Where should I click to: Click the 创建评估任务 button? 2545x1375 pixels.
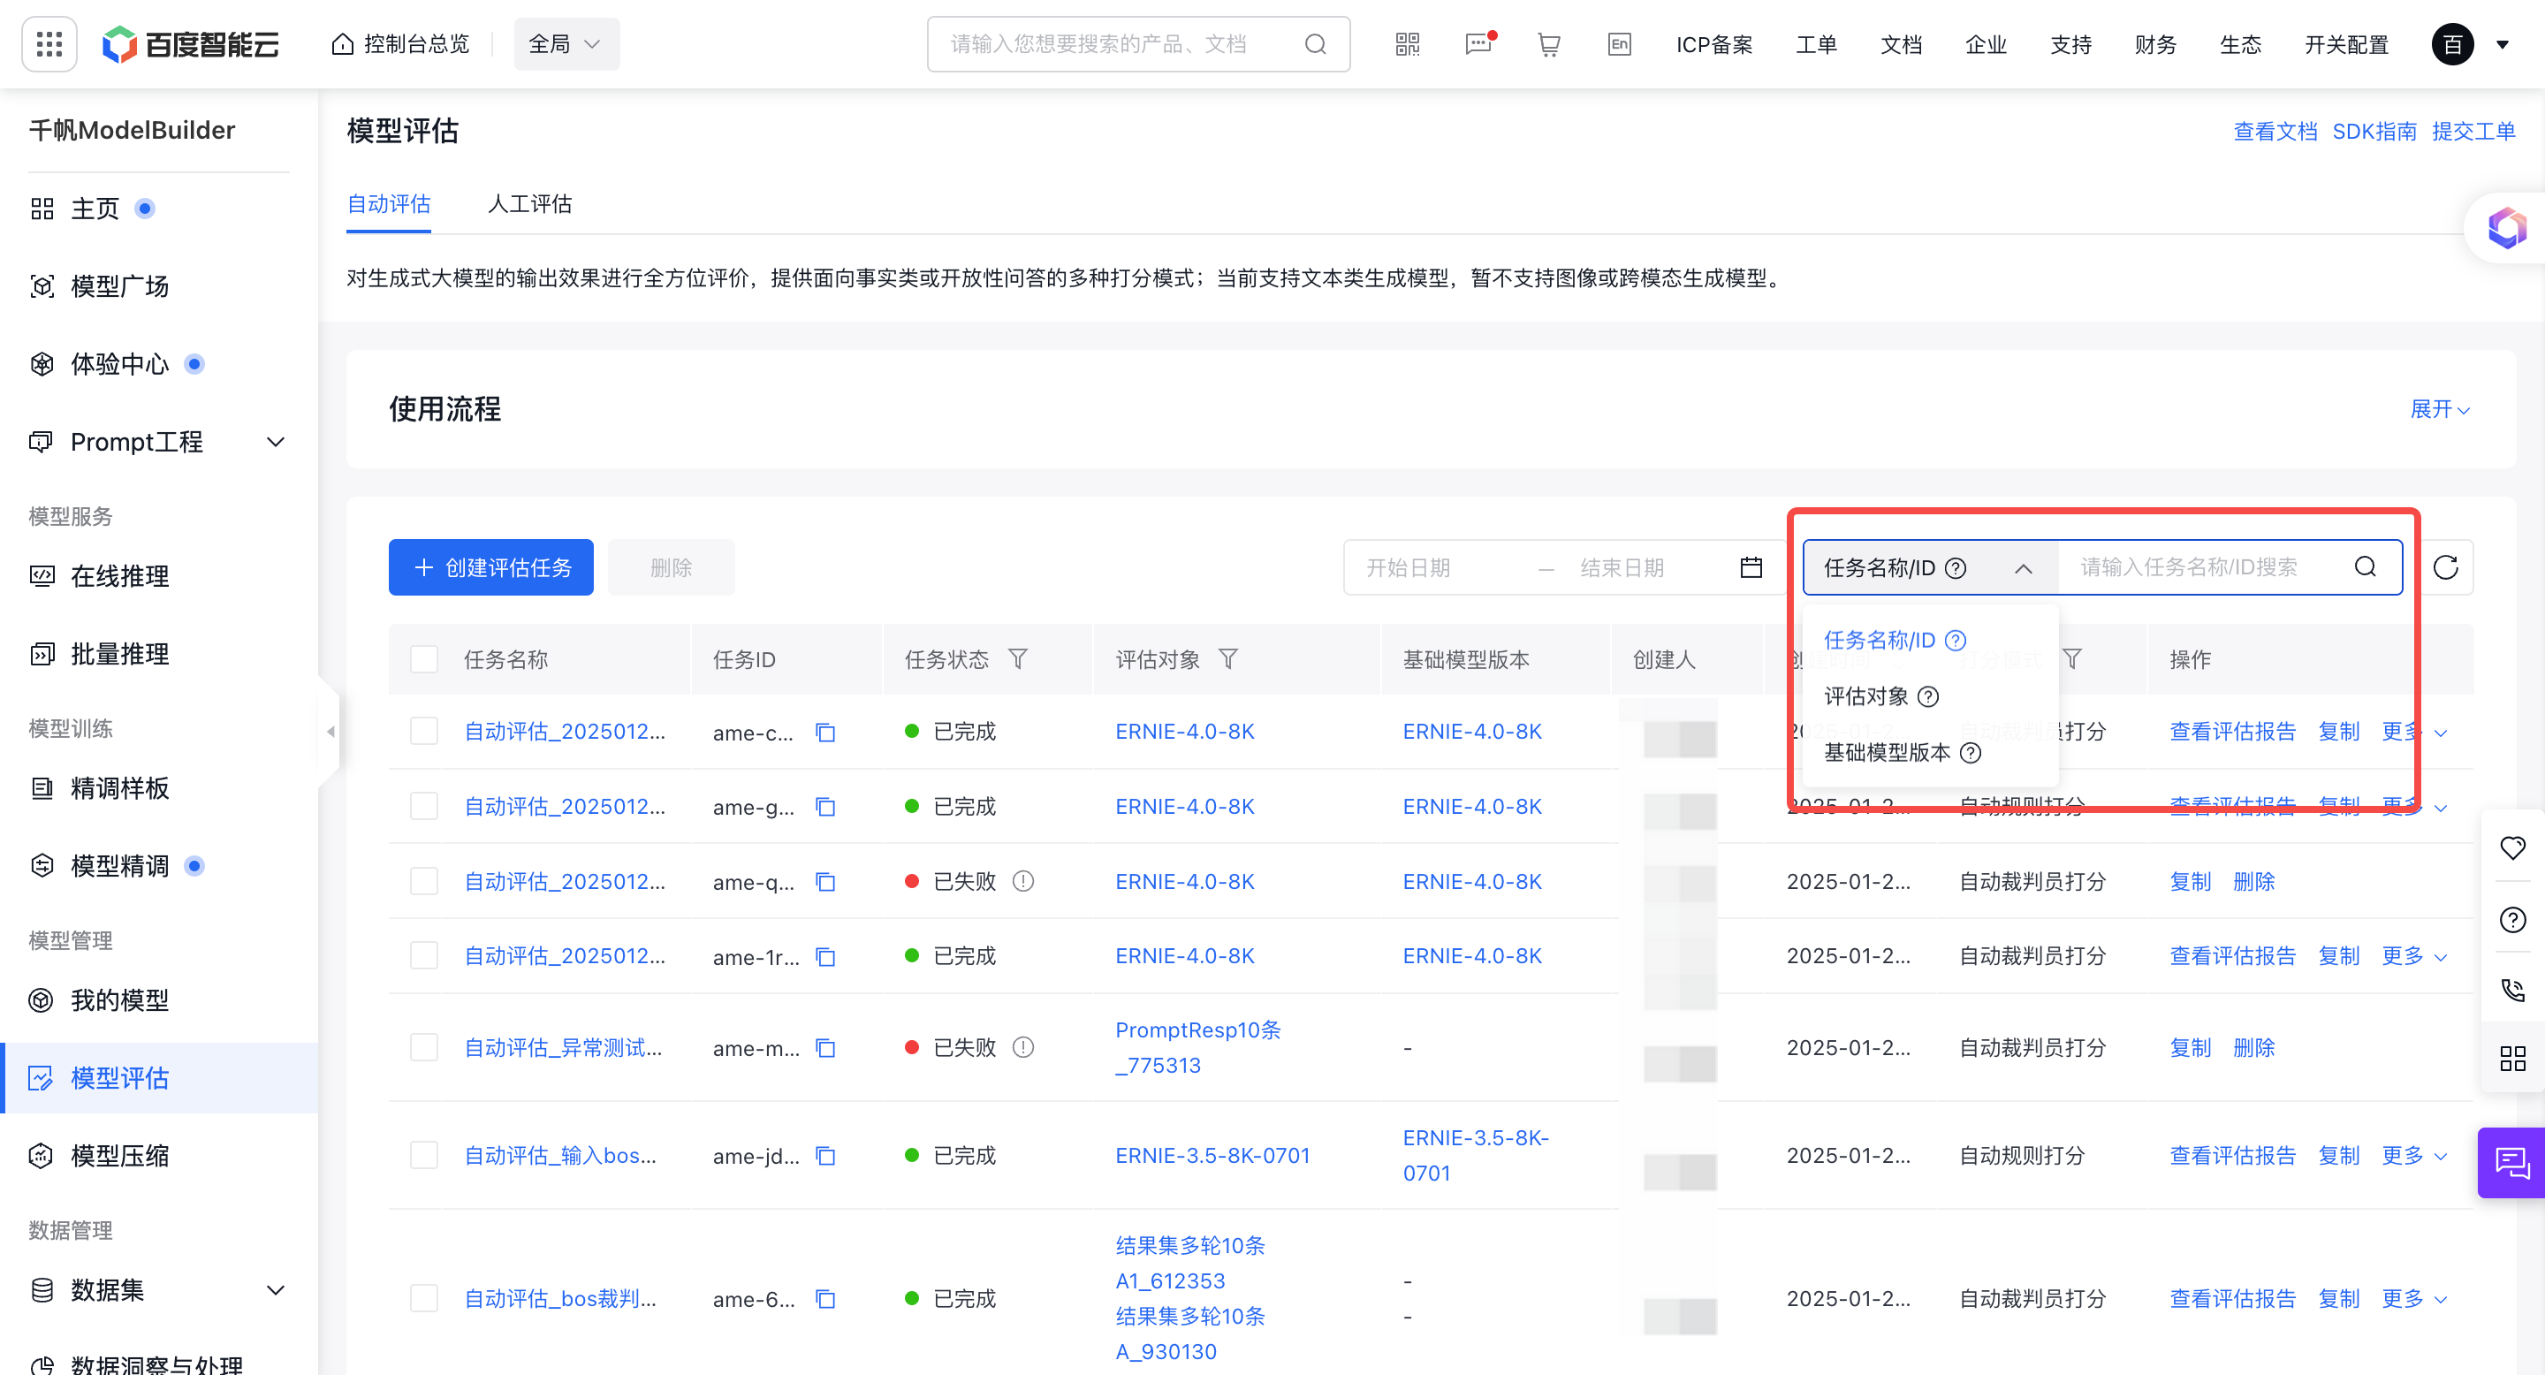click(x=491, y=567)
